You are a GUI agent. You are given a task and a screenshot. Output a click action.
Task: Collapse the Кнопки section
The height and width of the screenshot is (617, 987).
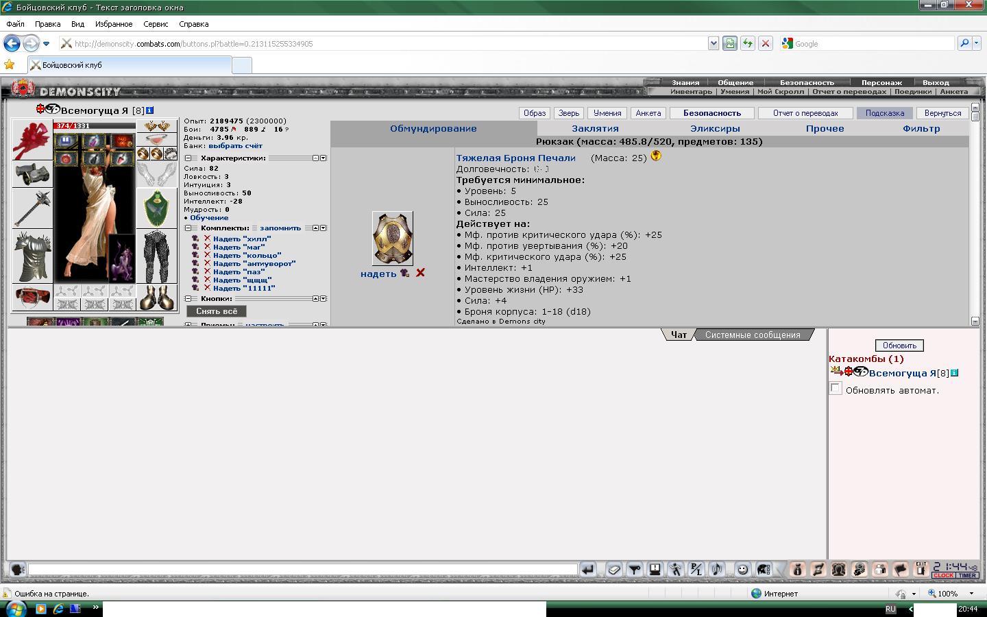[188, 299]
